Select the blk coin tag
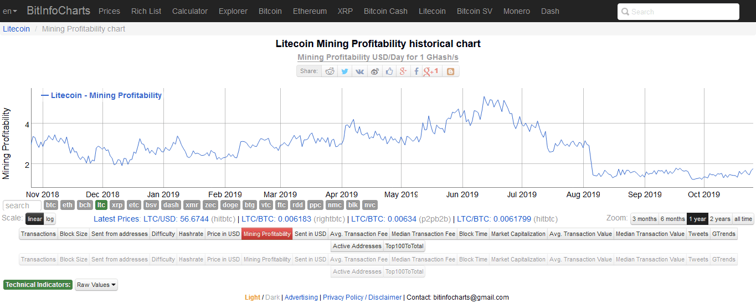Screen dimensions: 756x303 tap(353, 205)
